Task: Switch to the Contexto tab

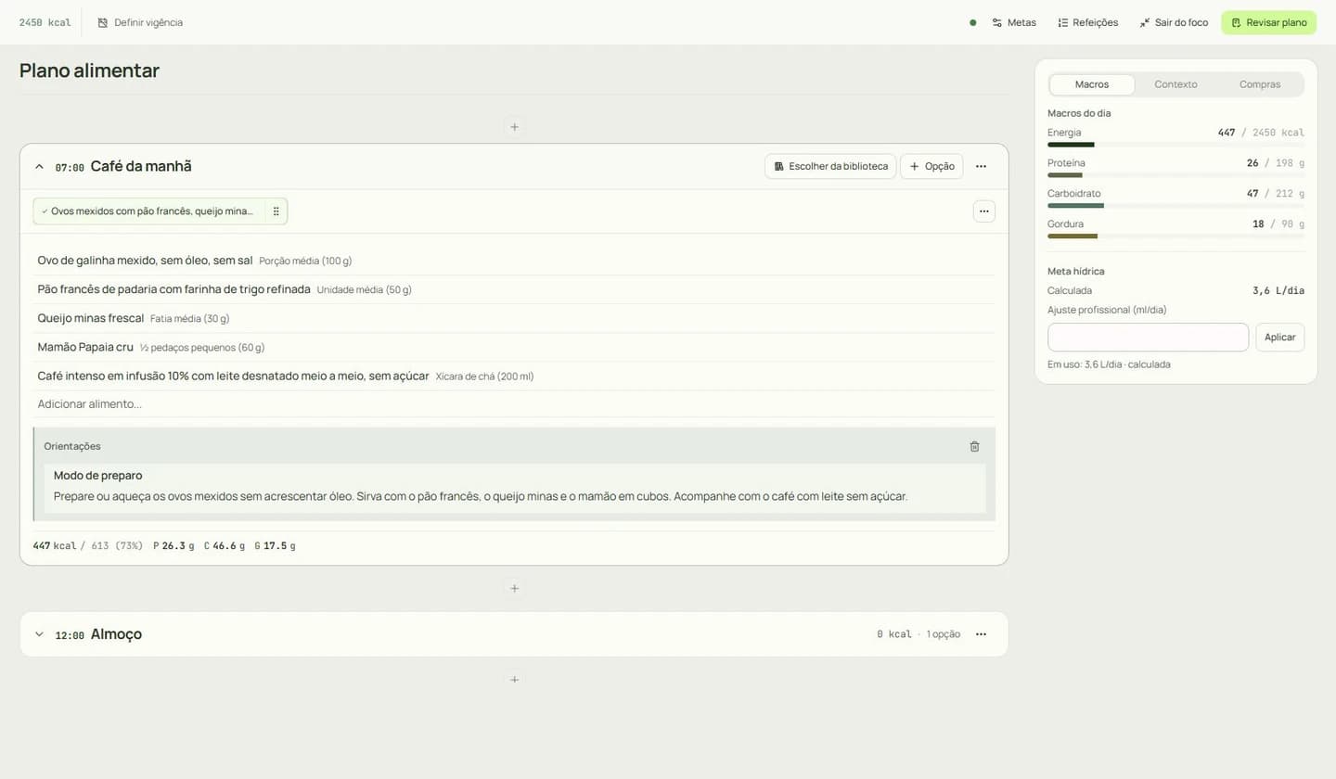Action: (1175, 84)
